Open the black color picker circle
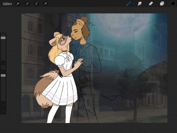Image resolution: width=177 pixels, height=133 pixels. click(x=173, y=3)
